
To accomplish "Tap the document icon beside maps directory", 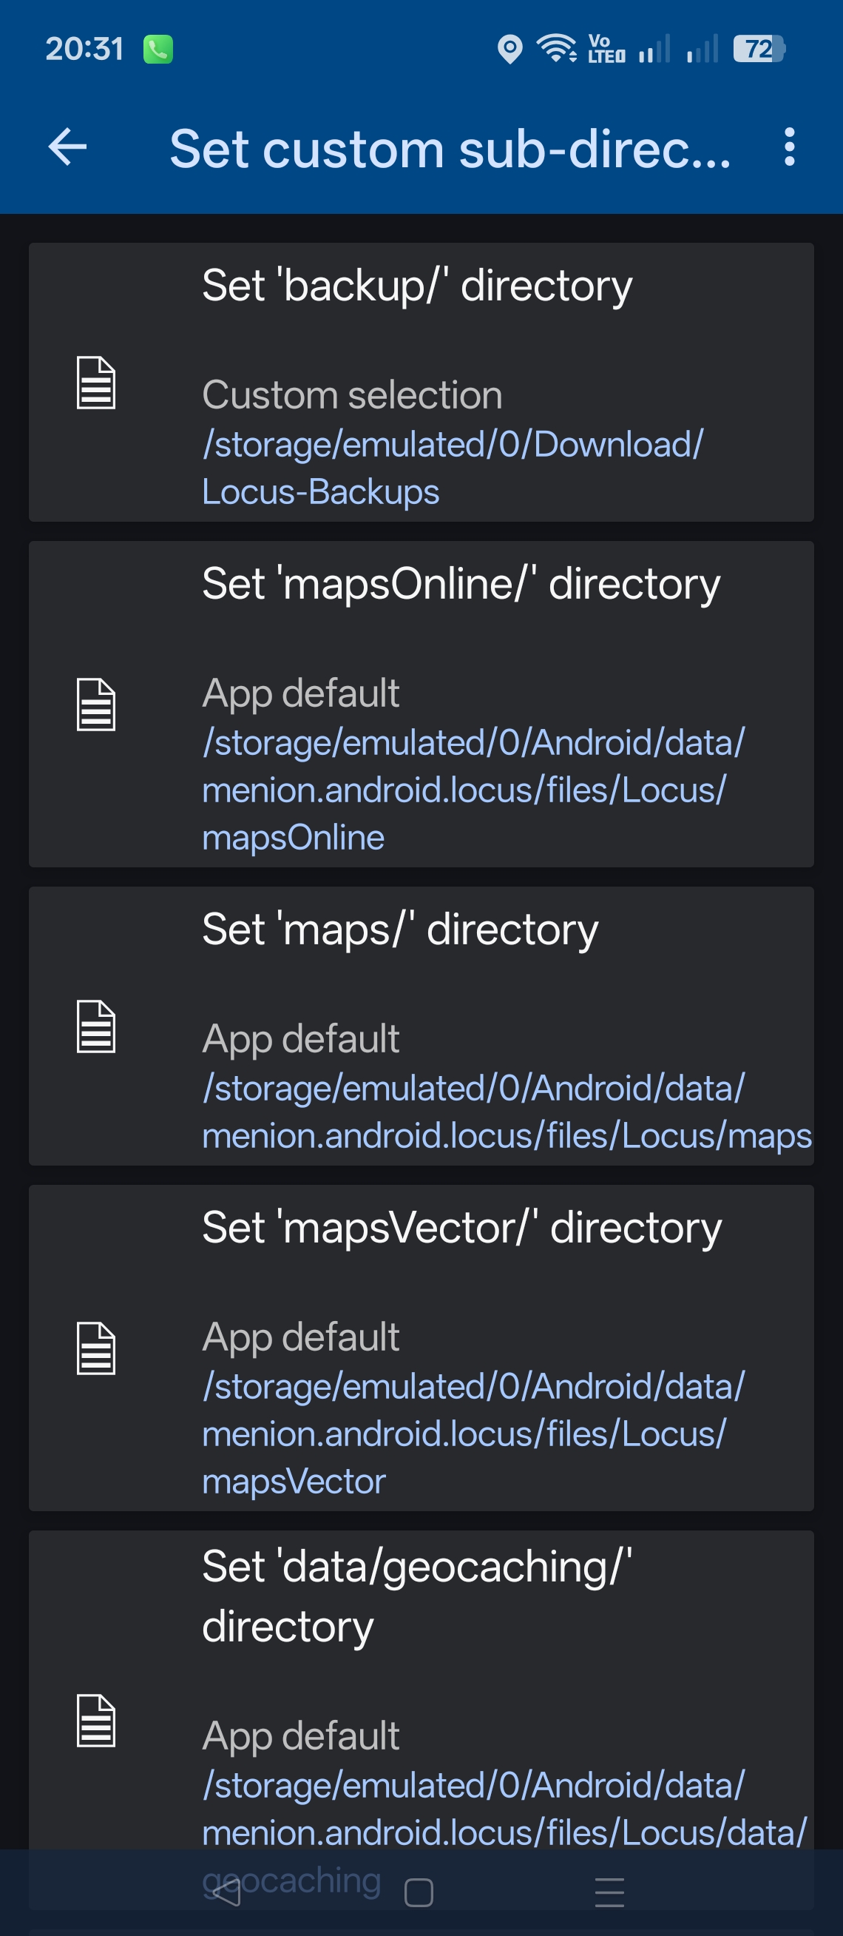I will [96, 1026].
